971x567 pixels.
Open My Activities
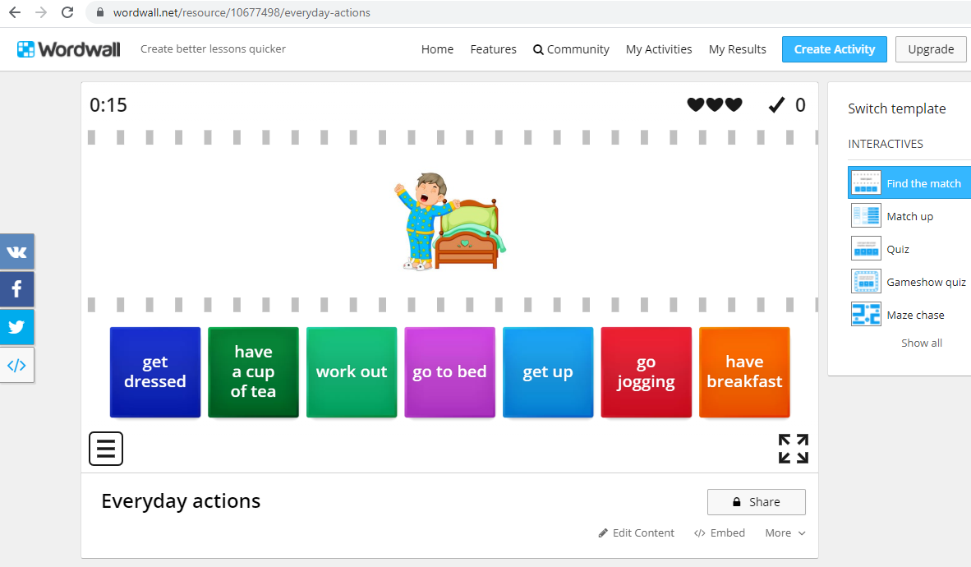659,49
